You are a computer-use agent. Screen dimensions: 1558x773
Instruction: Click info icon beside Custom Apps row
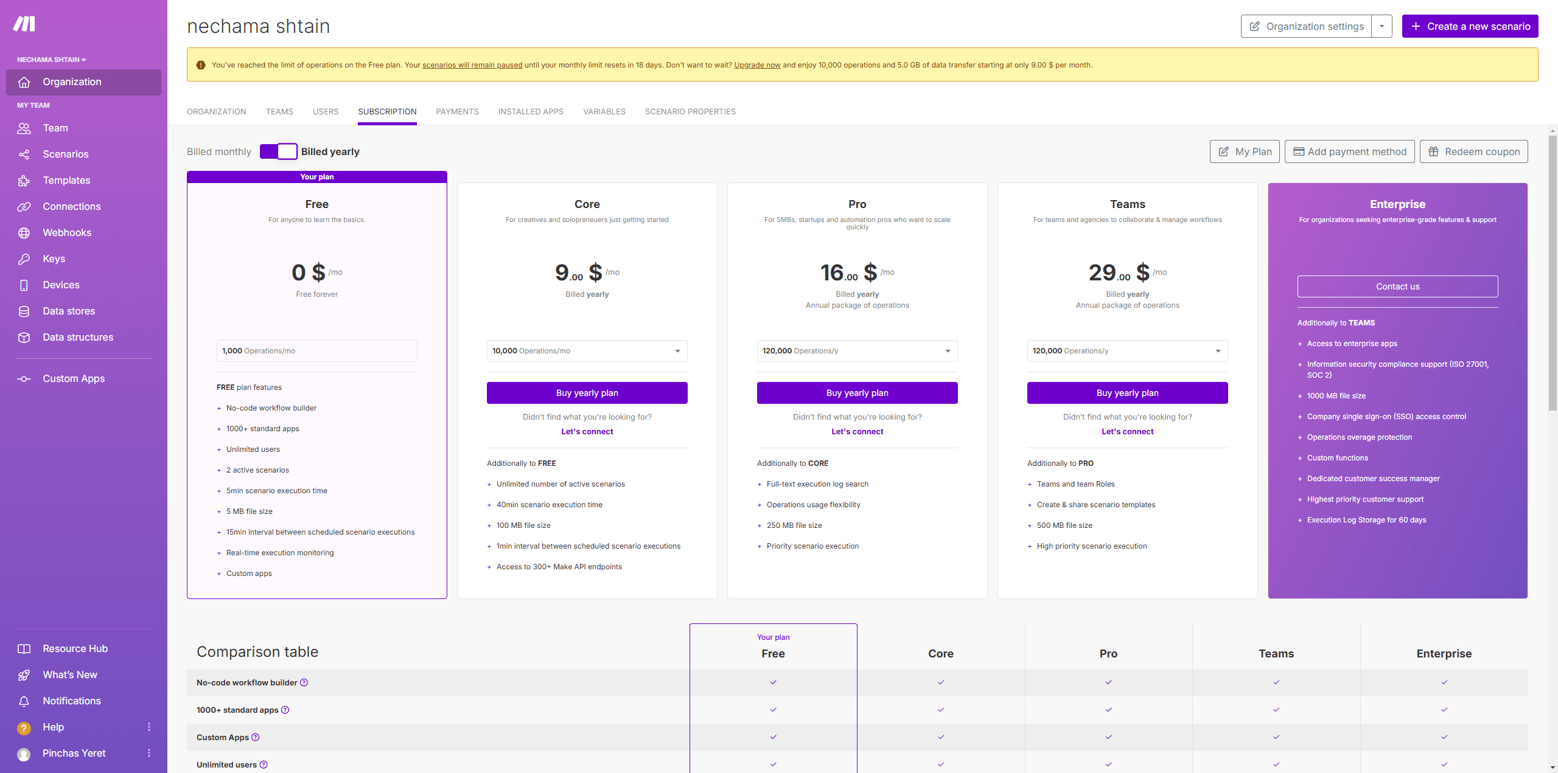pyautogui.click(x=256, y=737)
